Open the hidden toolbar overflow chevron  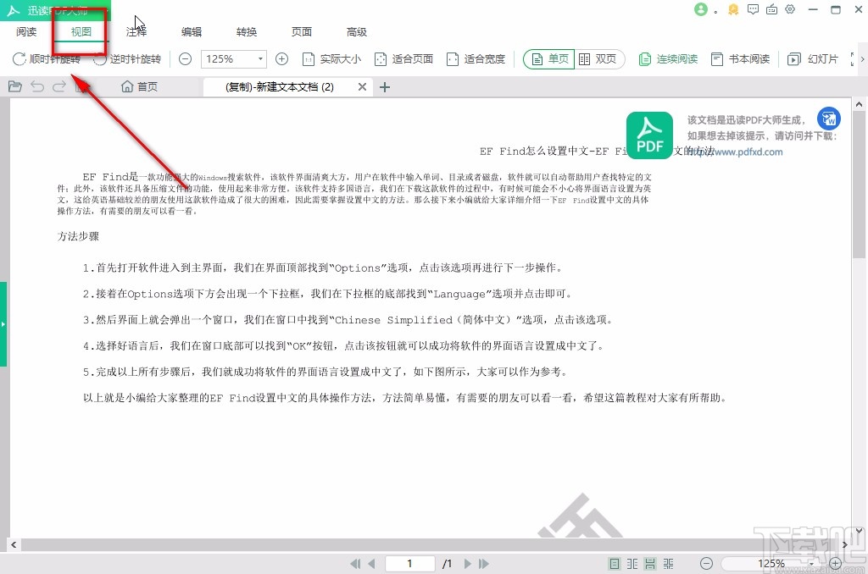click(859, 60)
